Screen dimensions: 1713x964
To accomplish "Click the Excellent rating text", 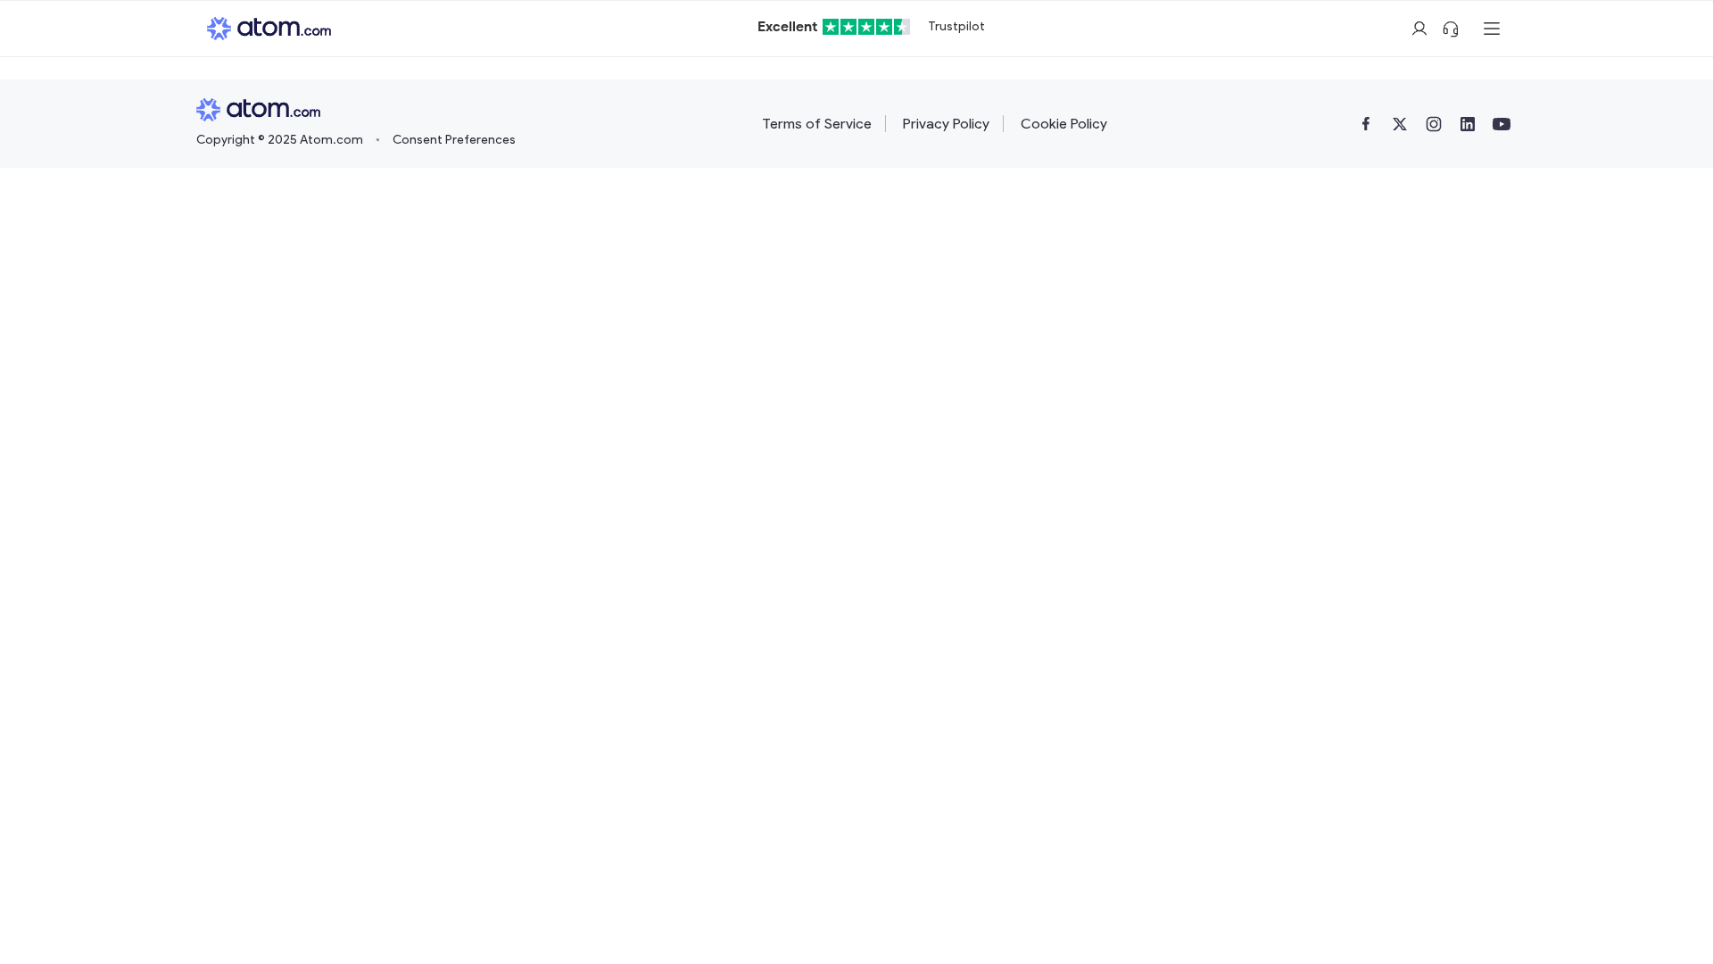I will tap(786, 27).
